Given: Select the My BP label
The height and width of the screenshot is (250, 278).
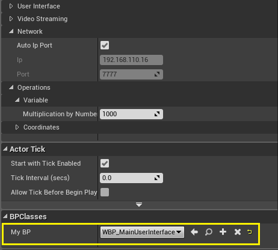Looking at the screenshot, I should coord(21,232).
